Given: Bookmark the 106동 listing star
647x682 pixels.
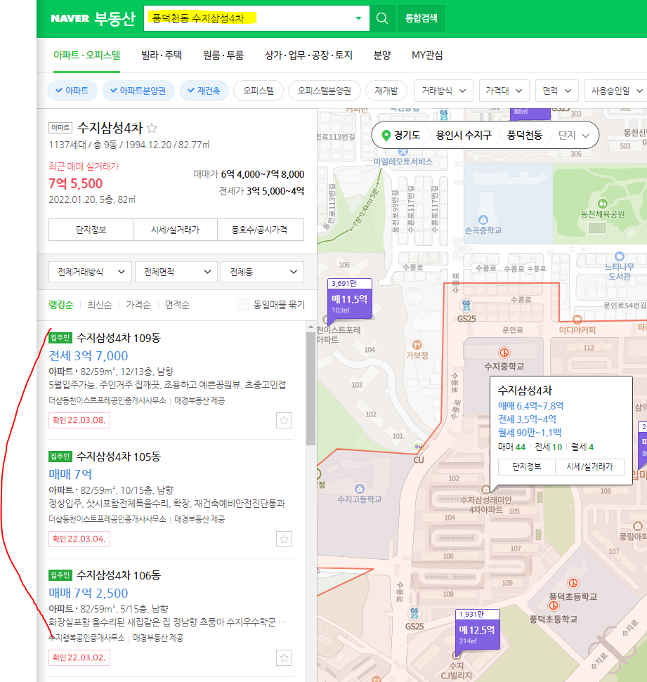Looking at the screenshot, I should click(284, 657).
